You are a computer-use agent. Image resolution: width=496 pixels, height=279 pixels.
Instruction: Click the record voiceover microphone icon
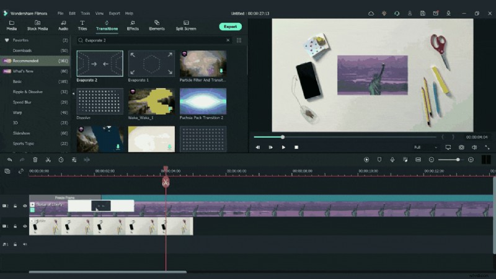pyautogui.click(x=392, y=159)
